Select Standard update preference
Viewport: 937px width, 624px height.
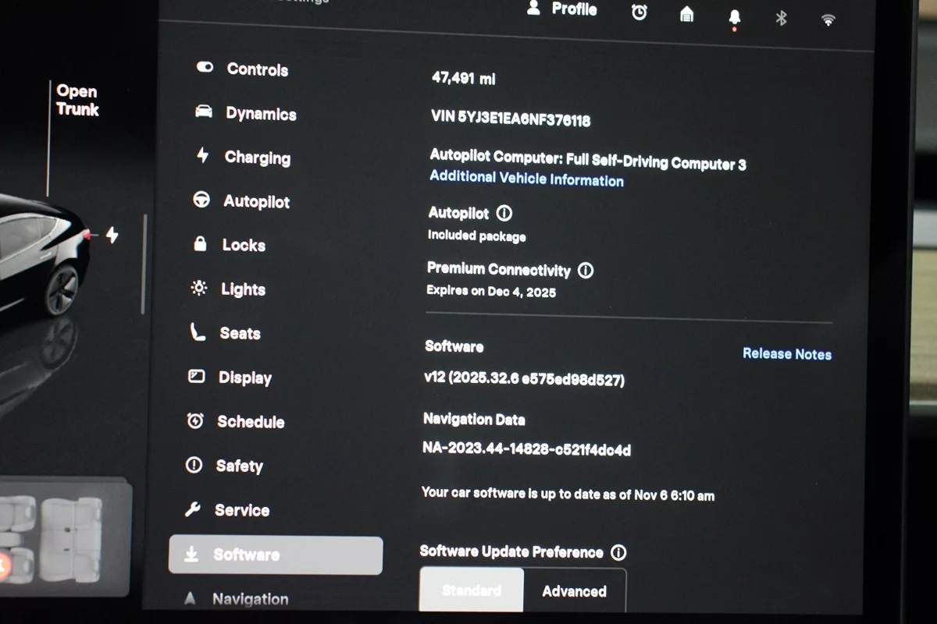(x=471, y=590)
